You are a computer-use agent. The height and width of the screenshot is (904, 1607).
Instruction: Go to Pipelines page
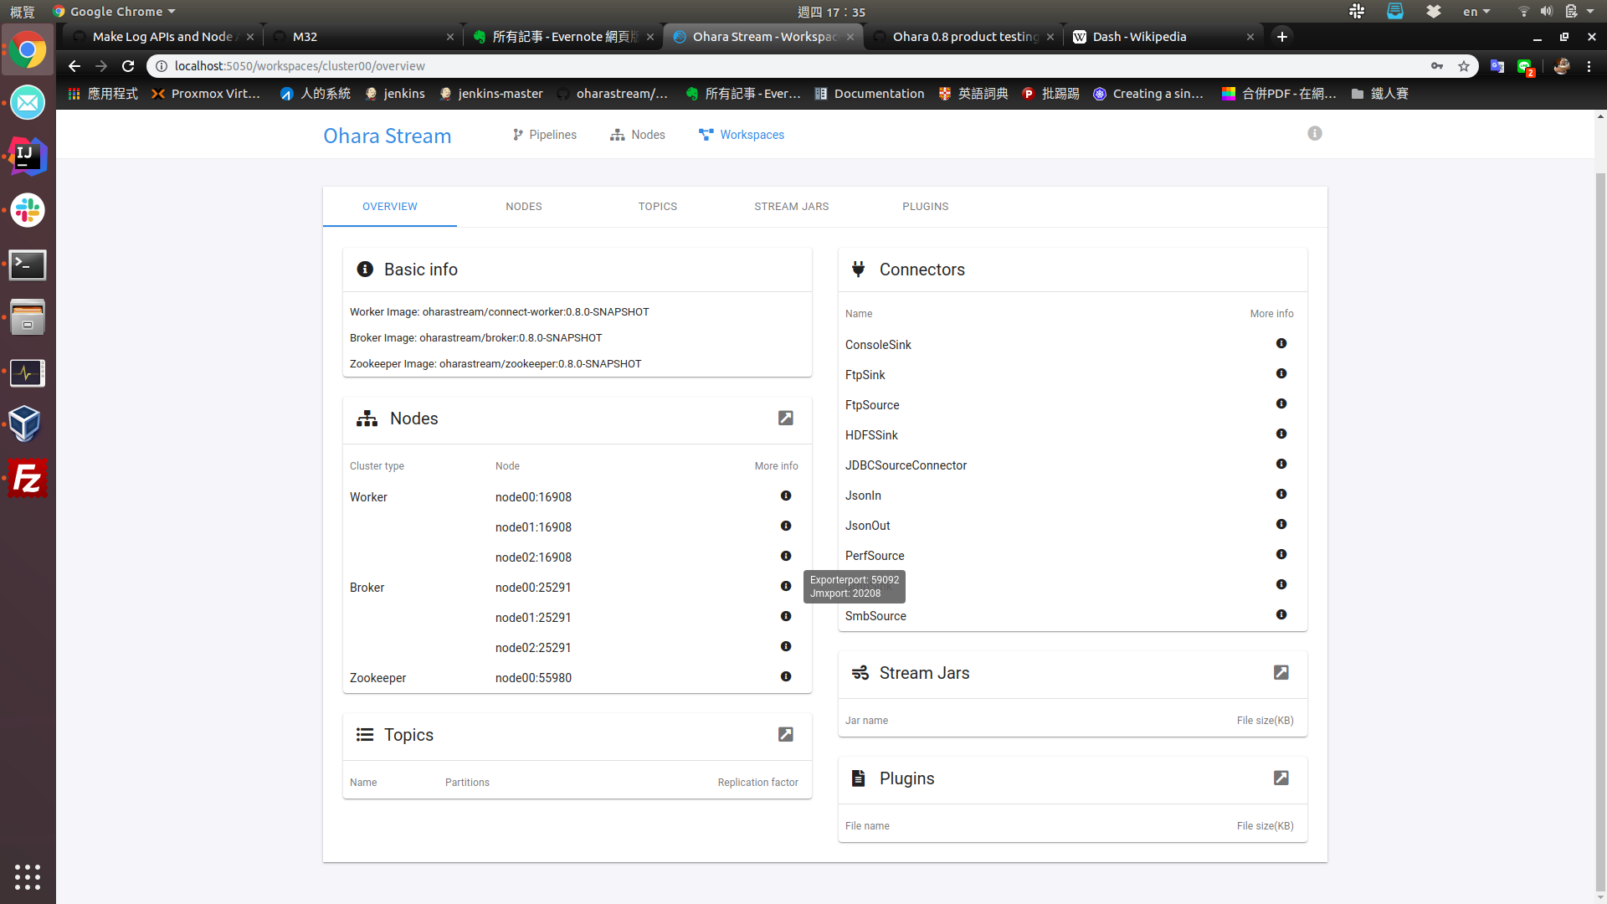tap(545, 135)
